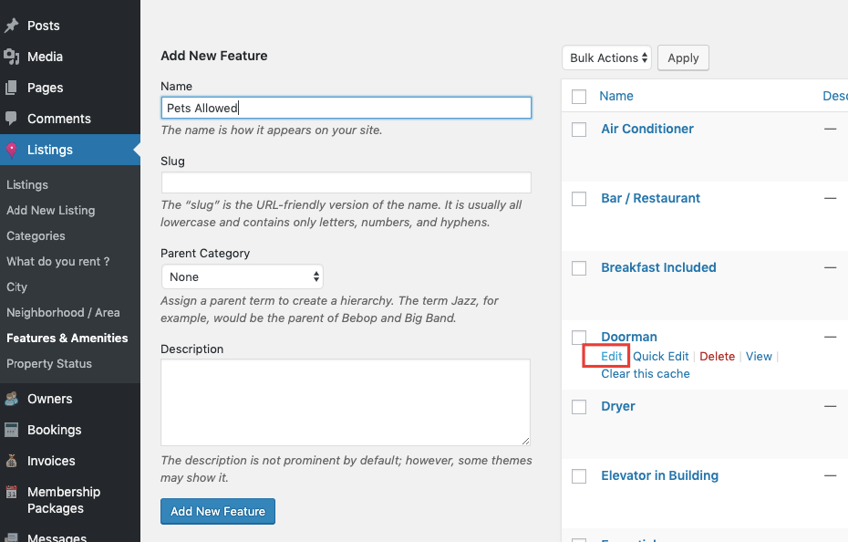Click the Bookings icon in sidebar
This screenshot has width=848, height=542.
point(12,430)
